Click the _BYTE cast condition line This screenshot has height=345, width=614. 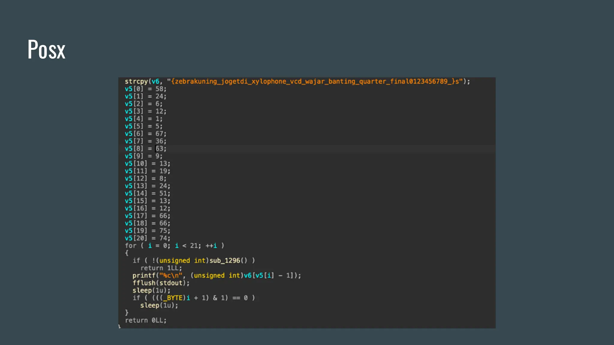(x=194, y=298)
